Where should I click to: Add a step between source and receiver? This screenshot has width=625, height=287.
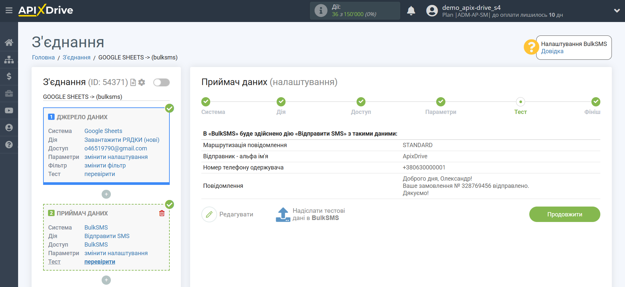(x=106, y=194)
